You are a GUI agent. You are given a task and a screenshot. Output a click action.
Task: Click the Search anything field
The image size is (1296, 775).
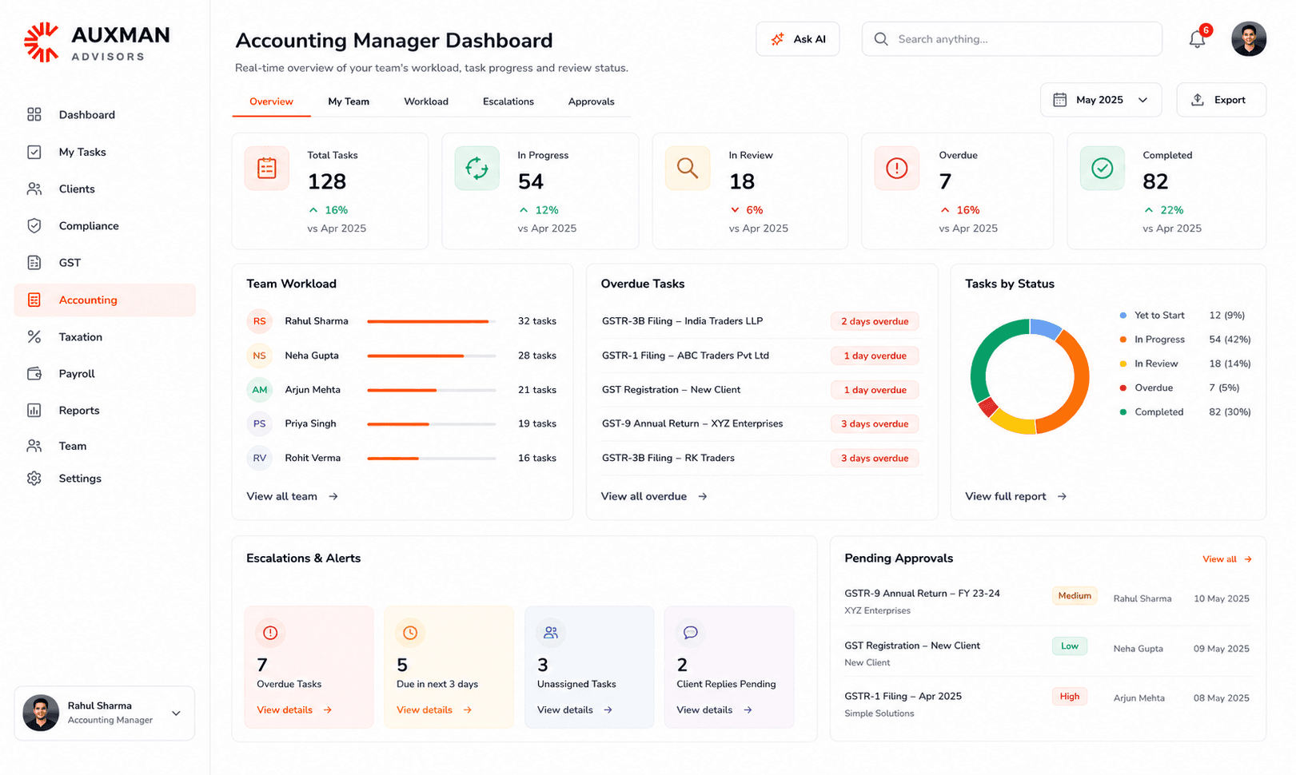[x=1012, y=39]
